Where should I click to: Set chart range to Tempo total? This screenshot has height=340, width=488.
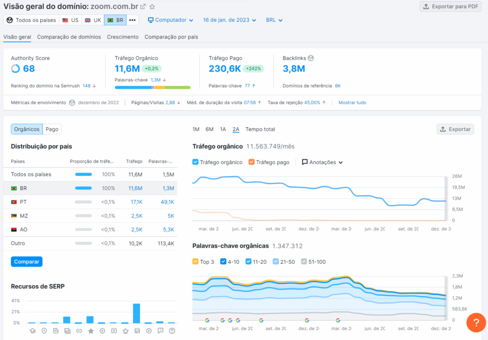260,129
